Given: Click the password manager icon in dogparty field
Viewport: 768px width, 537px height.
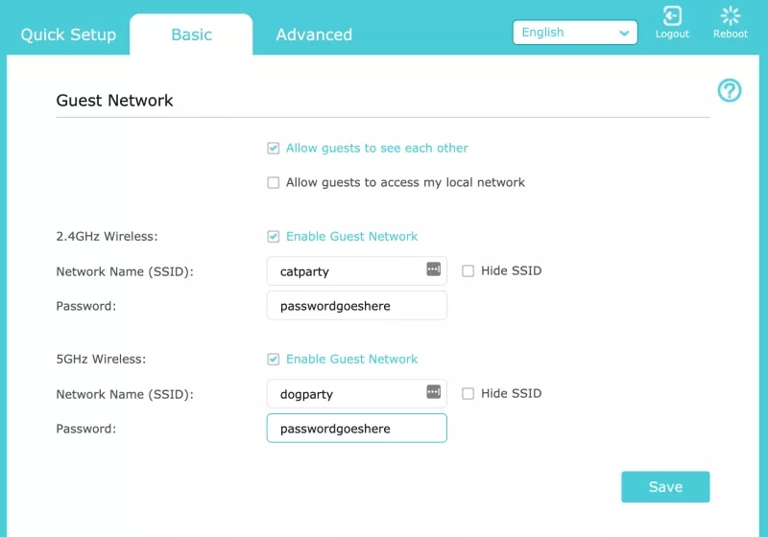Looking at the screenshot, I should coord(434,392).
